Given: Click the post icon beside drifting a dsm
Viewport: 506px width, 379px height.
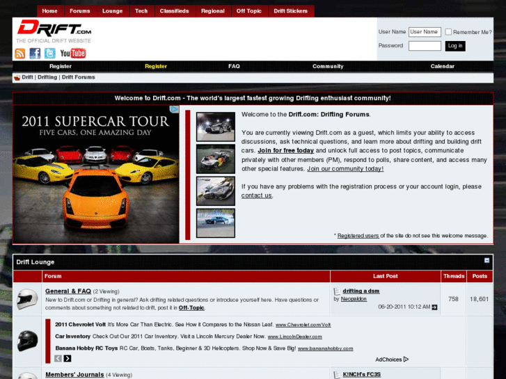Looking at the screenshot, I should 337,291.
